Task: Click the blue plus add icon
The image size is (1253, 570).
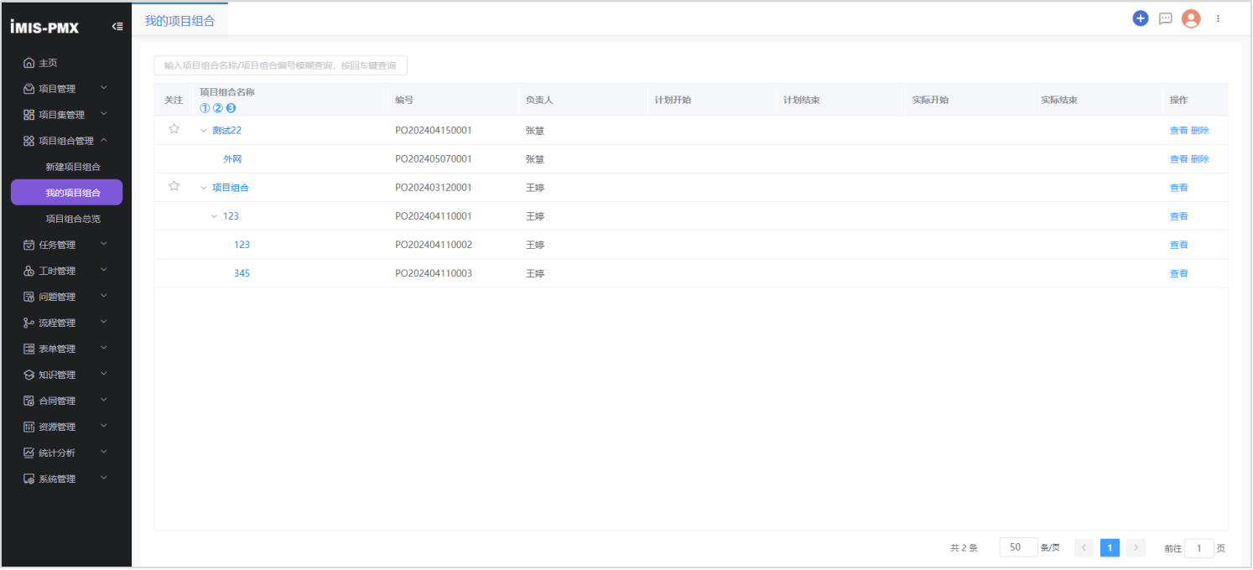Action: 1140,18
